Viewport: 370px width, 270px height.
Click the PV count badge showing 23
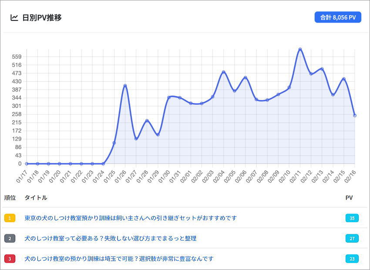(352, 259)
